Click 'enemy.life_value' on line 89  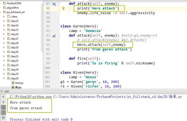tap(94, 13)
